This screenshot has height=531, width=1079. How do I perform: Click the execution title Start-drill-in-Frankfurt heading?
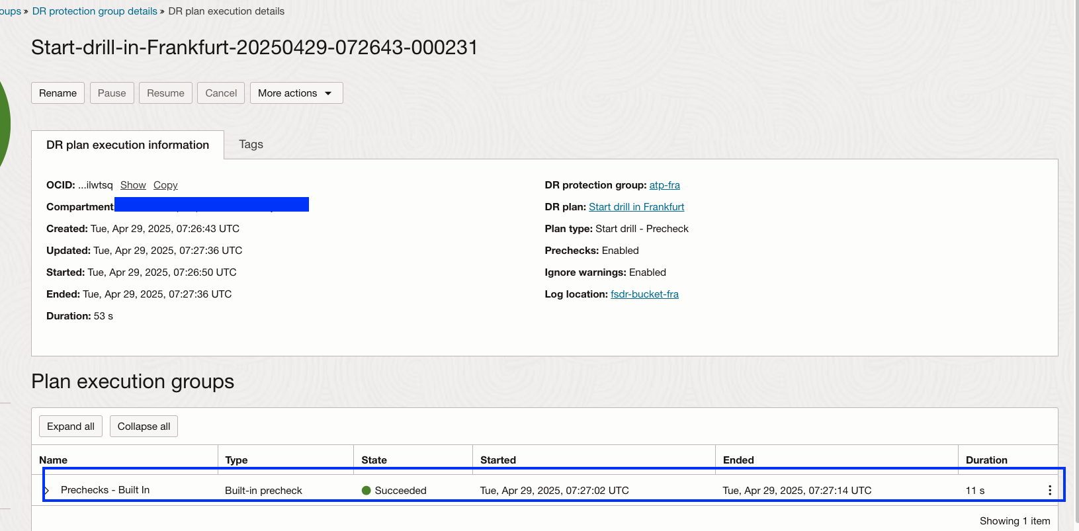point(254,48)
